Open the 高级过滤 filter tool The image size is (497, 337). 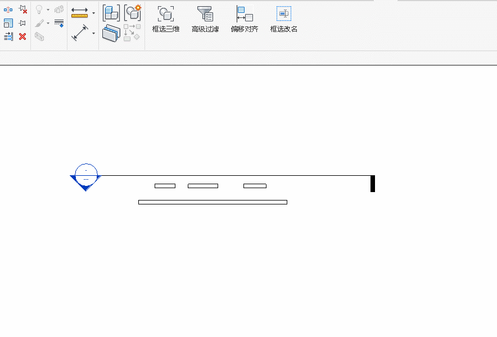tap(205, 19)
